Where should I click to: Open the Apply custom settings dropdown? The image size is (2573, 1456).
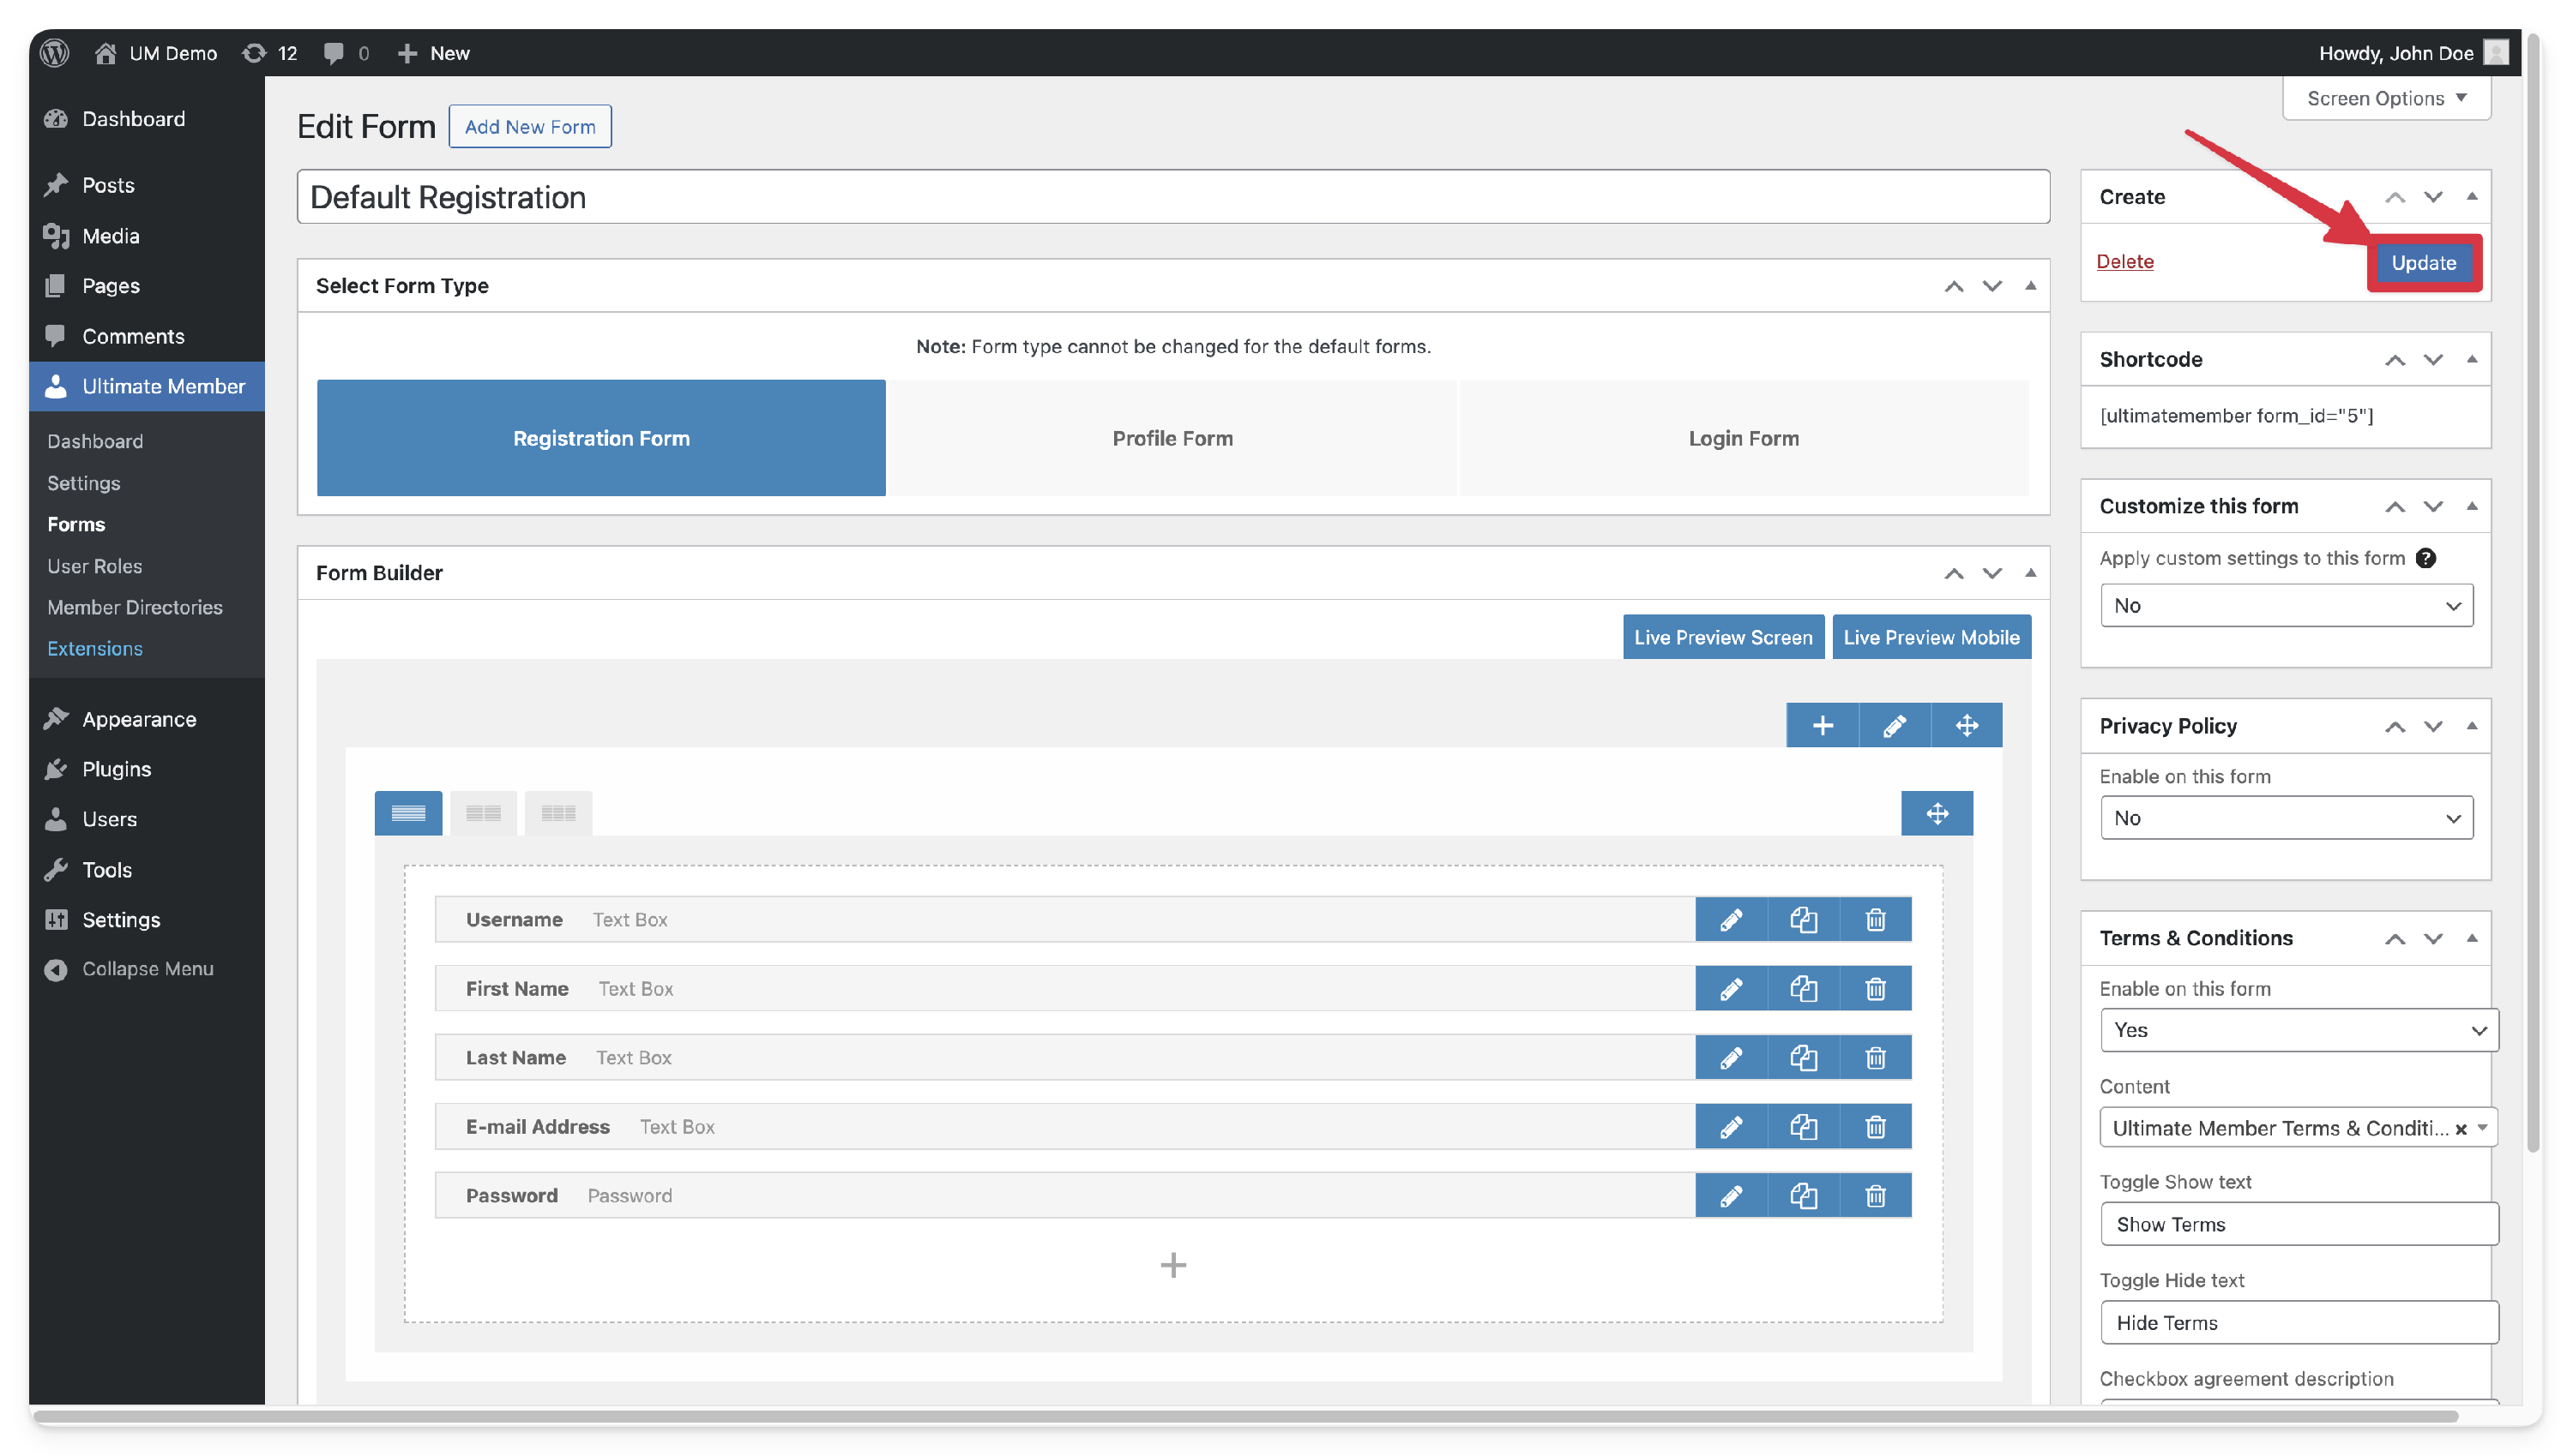click(2286, 605)
